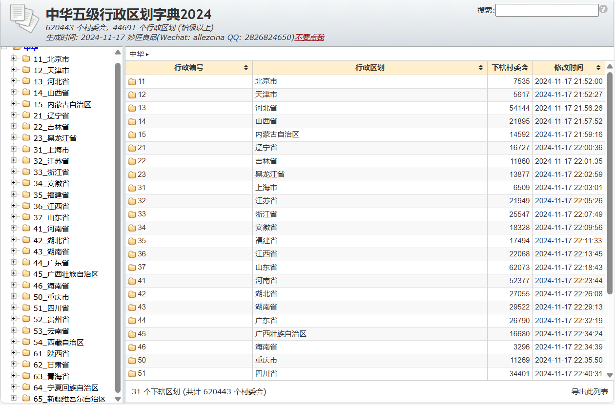Click 导出此列表 to export list
The height and width of the screenshot is (405, 615).
[590, 392]
